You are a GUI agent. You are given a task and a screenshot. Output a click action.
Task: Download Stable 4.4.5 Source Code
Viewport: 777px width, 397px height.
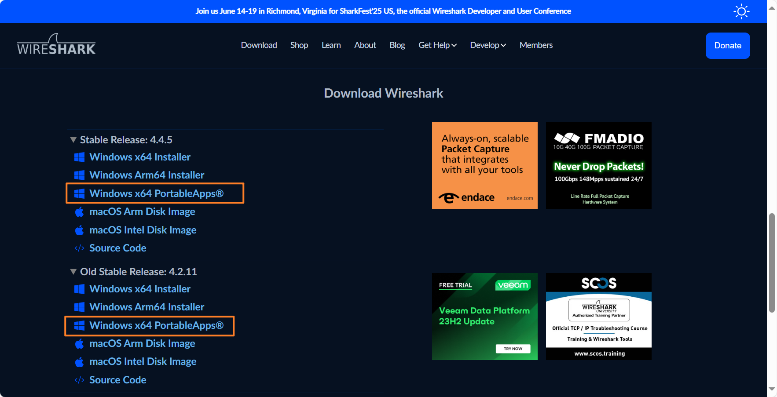118,248
